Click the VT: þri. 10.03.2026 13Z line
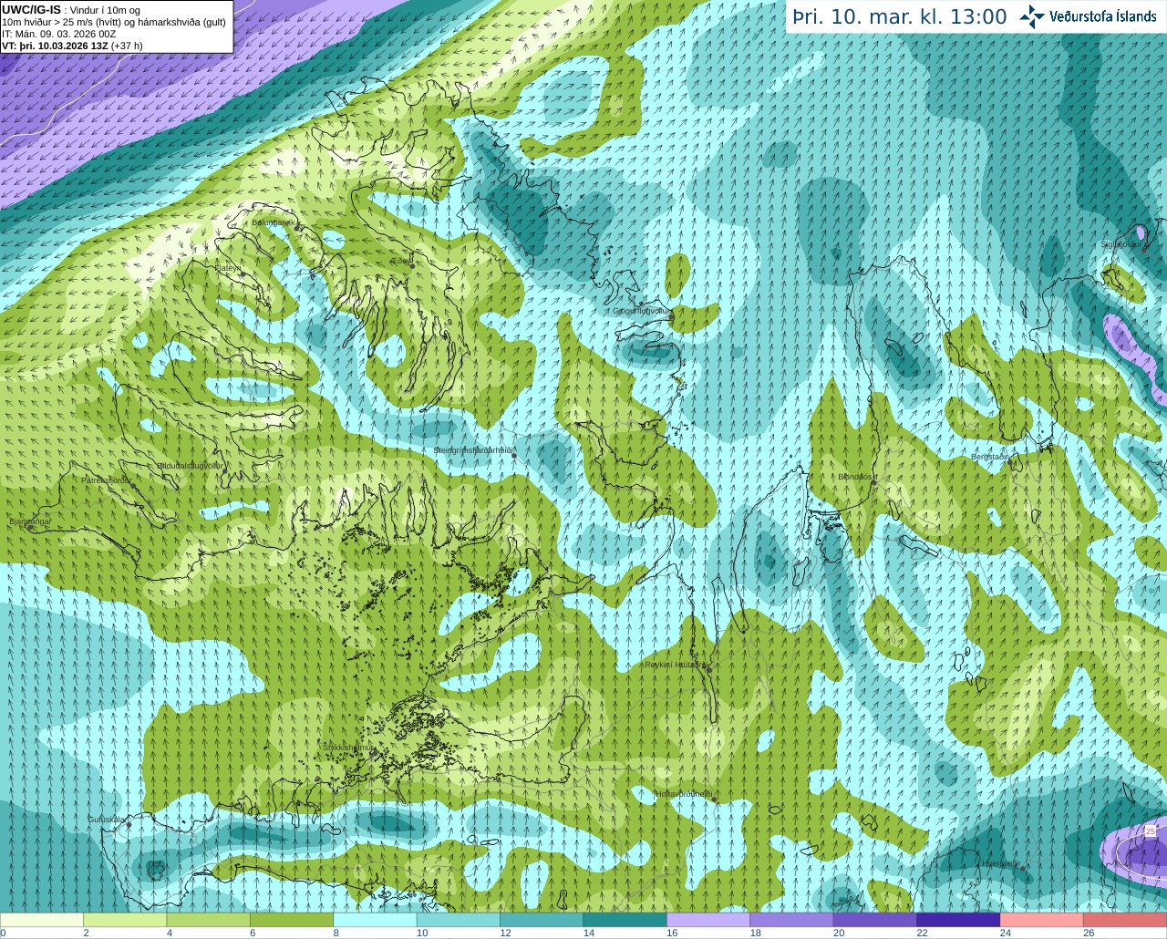This screenshot has height=939, width=1167. tap(72, 46)
